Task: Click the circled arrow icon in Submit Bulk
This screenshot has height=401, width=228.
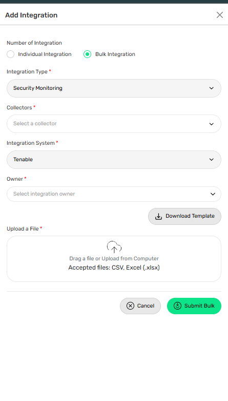Action: tap(177, 306)
